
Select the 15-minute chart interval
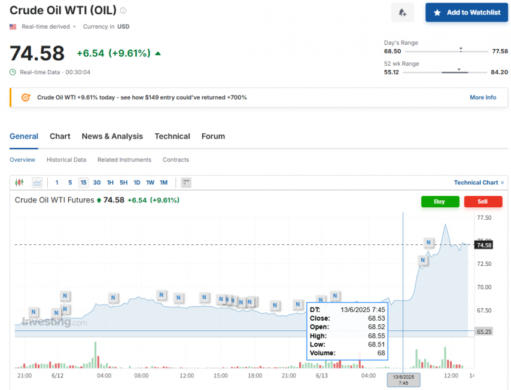point(83,183)
